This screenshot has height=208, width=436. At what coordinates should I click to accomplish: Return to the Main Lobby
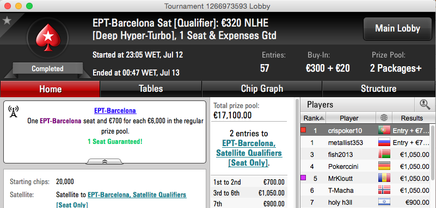tap(398, 29)
